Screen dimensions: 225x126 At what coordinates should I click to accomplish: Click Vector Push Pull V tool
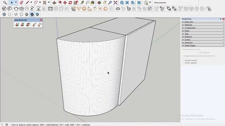(22, 24)
